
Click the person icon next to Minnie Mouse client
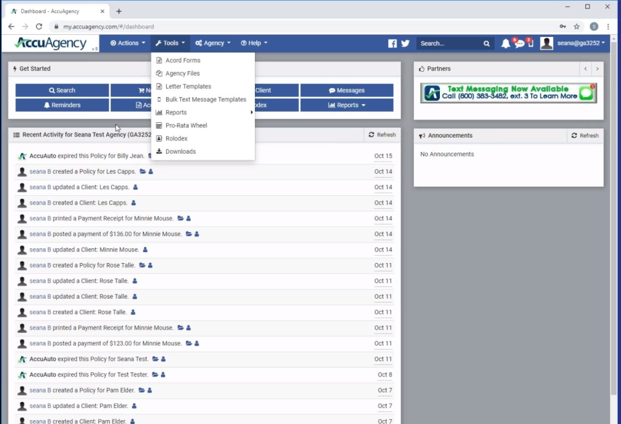tap(145, 249)
